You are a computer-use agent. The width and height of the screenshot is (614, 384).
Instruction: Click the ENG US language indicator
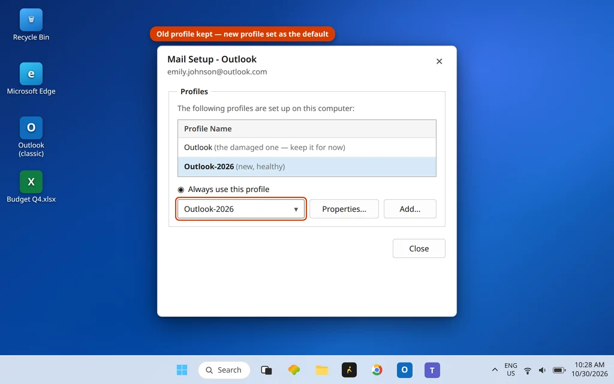[x=511, y=370]
